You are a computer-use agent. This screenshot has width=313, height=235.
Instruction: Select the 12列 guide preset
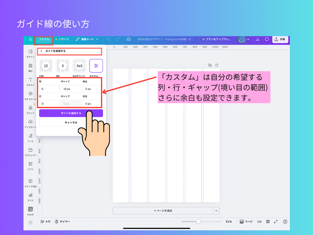click(x=46, y=66)
